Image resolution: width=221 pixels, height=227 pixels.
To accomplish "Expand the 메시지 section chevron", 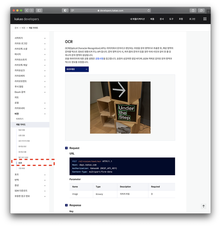I will [x=45, y=54].
